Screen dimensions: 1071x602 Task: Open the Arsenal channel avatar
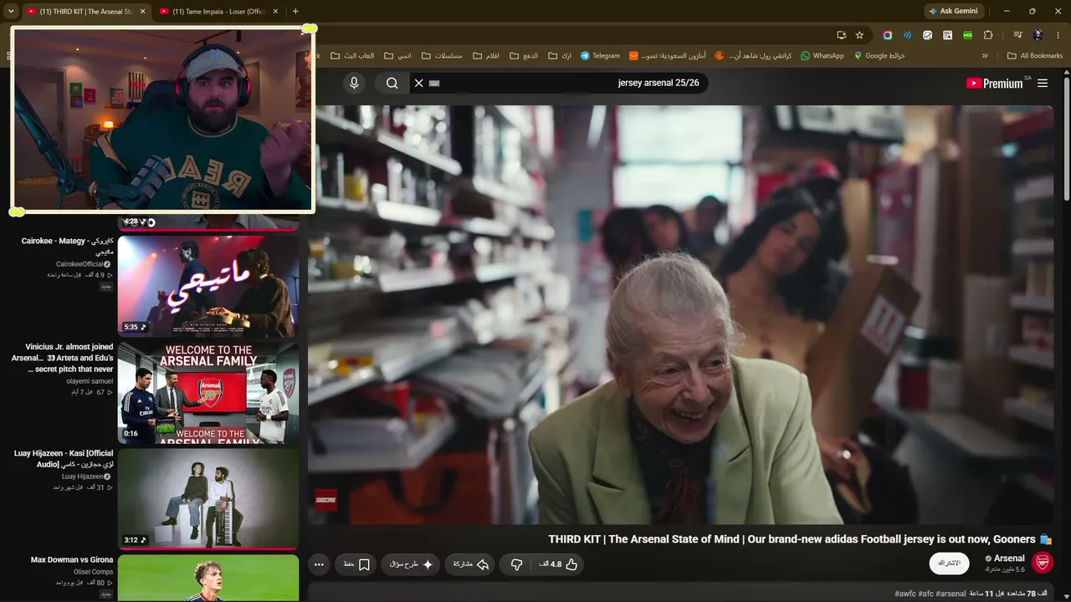[1043, 563]
